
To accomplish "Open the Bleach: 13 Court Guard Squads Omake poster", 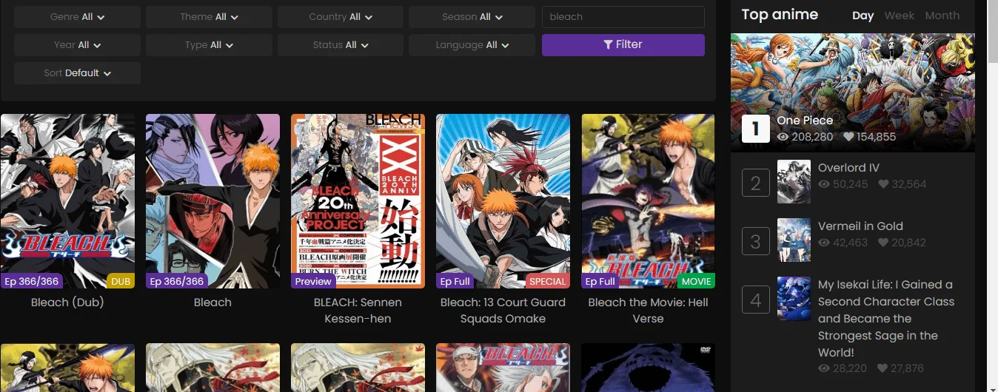I will click(x=503, y=200).
